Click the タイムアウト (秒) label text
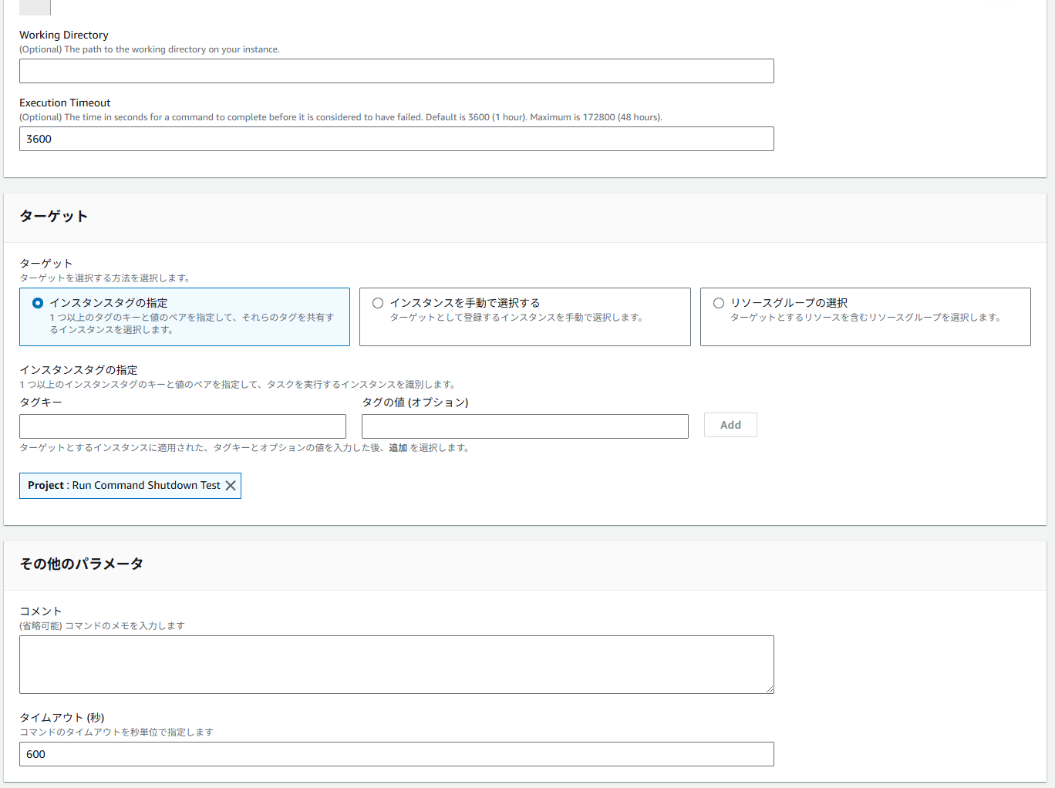This screenshot has width=1055, height=788. tap(62, 718)
